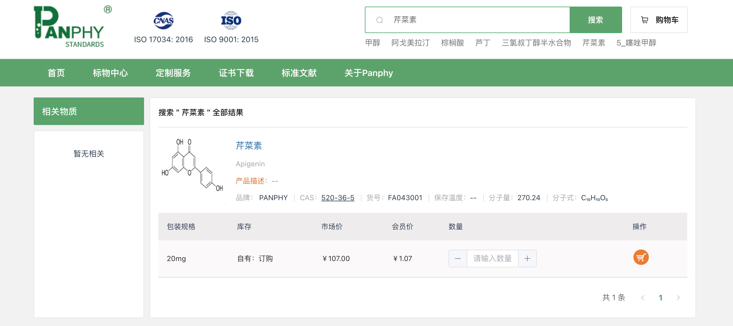The height and width of the screenshot is (326, 733).
Task: Click the 相关物质 sidebar header
Action: point(89,111)
